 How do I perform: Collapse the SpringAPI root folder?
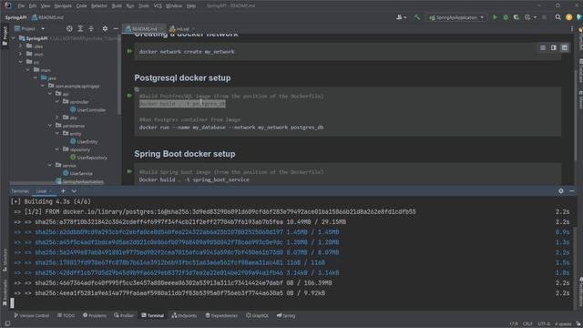click(x=14, y=38)
